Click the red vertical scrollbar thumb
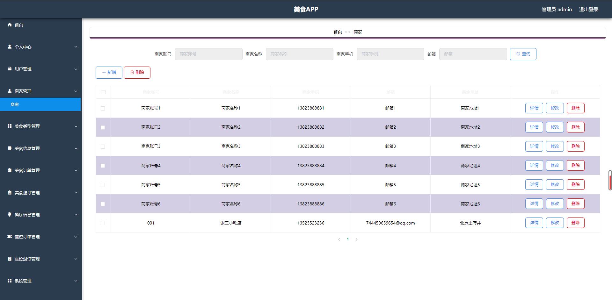This screenshot has height=300, width=612. click(610, 181)
